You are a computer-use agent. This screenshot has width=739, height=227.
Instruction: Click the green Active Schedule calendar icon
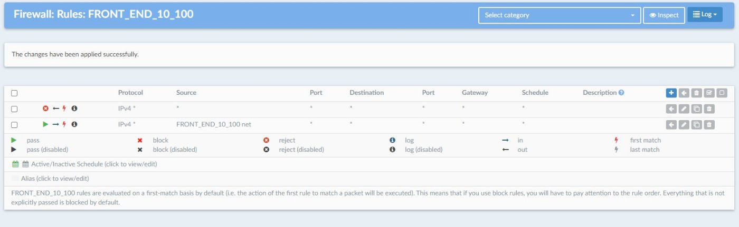tap(15, 164)
